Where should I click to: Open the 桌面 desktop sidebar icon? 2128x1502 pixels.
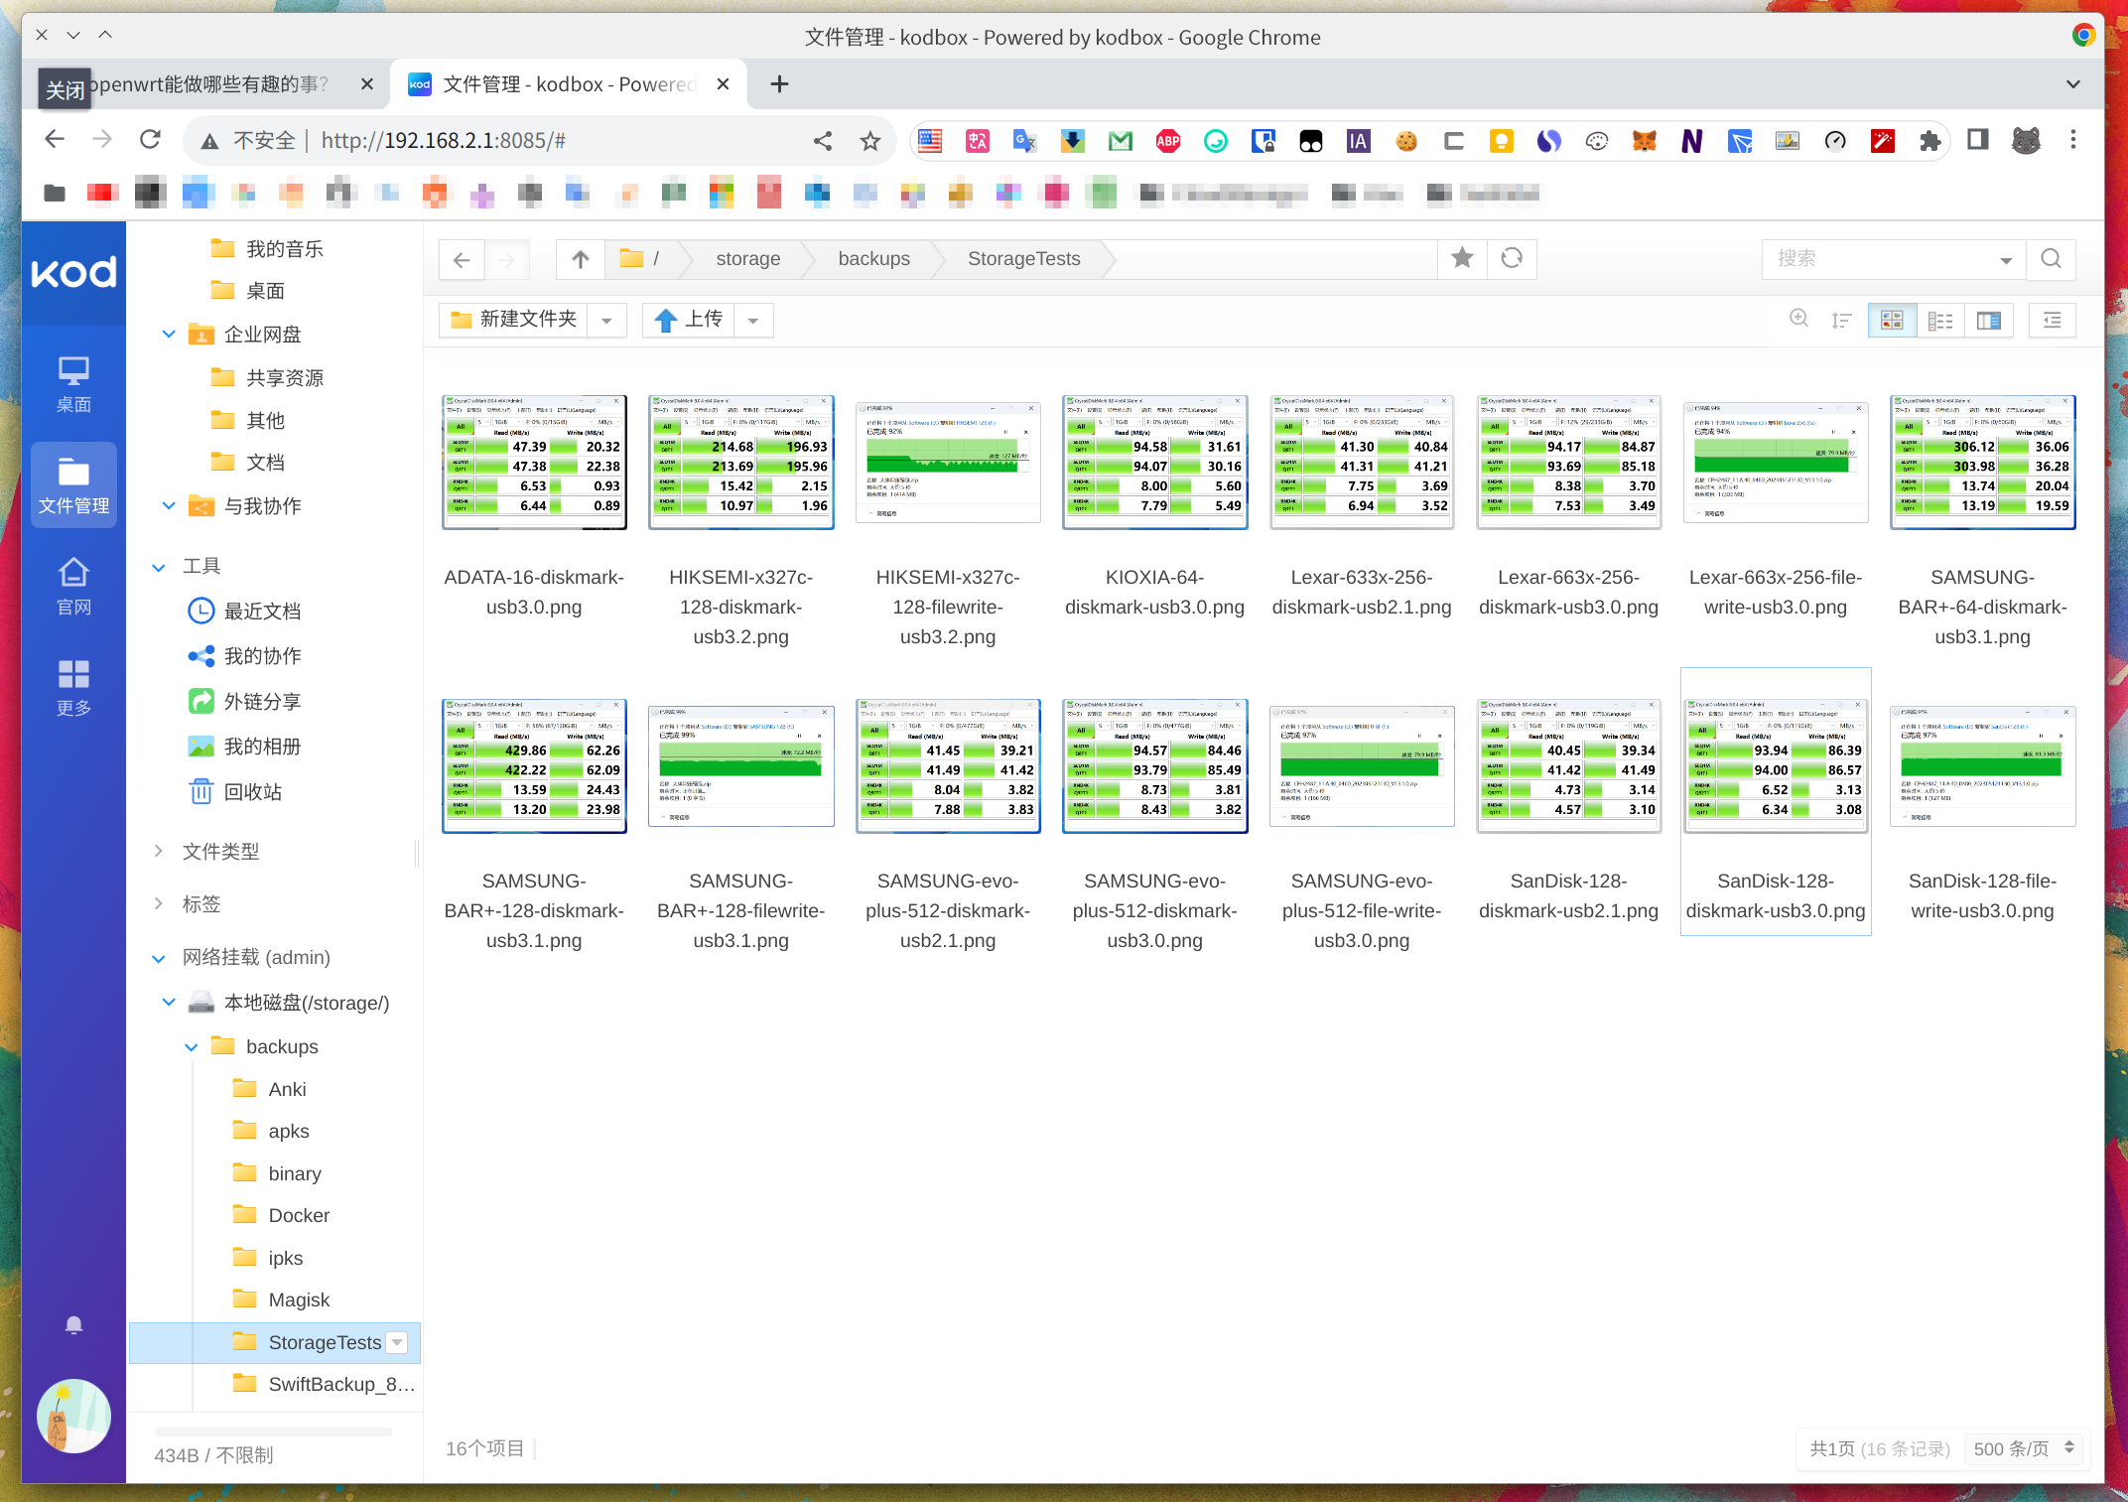[73, 384]
